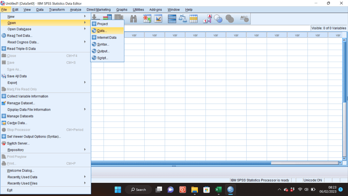
Task: Show hidden tray icons chevron
Action: click(279, 189)
